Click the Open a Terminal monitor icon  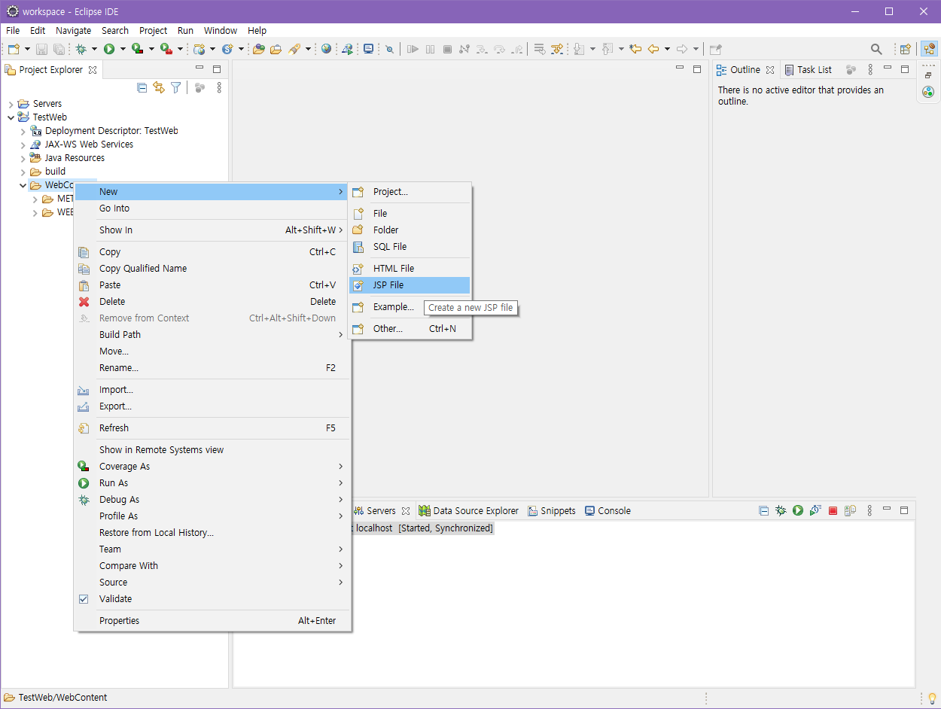pyautogui.click(x=368, y=49)
